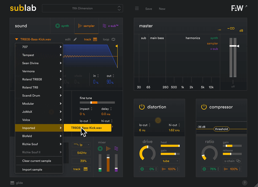Click the ratio knob
The height and width of the screenshot is (187, 258).
(x=209, y=153)
